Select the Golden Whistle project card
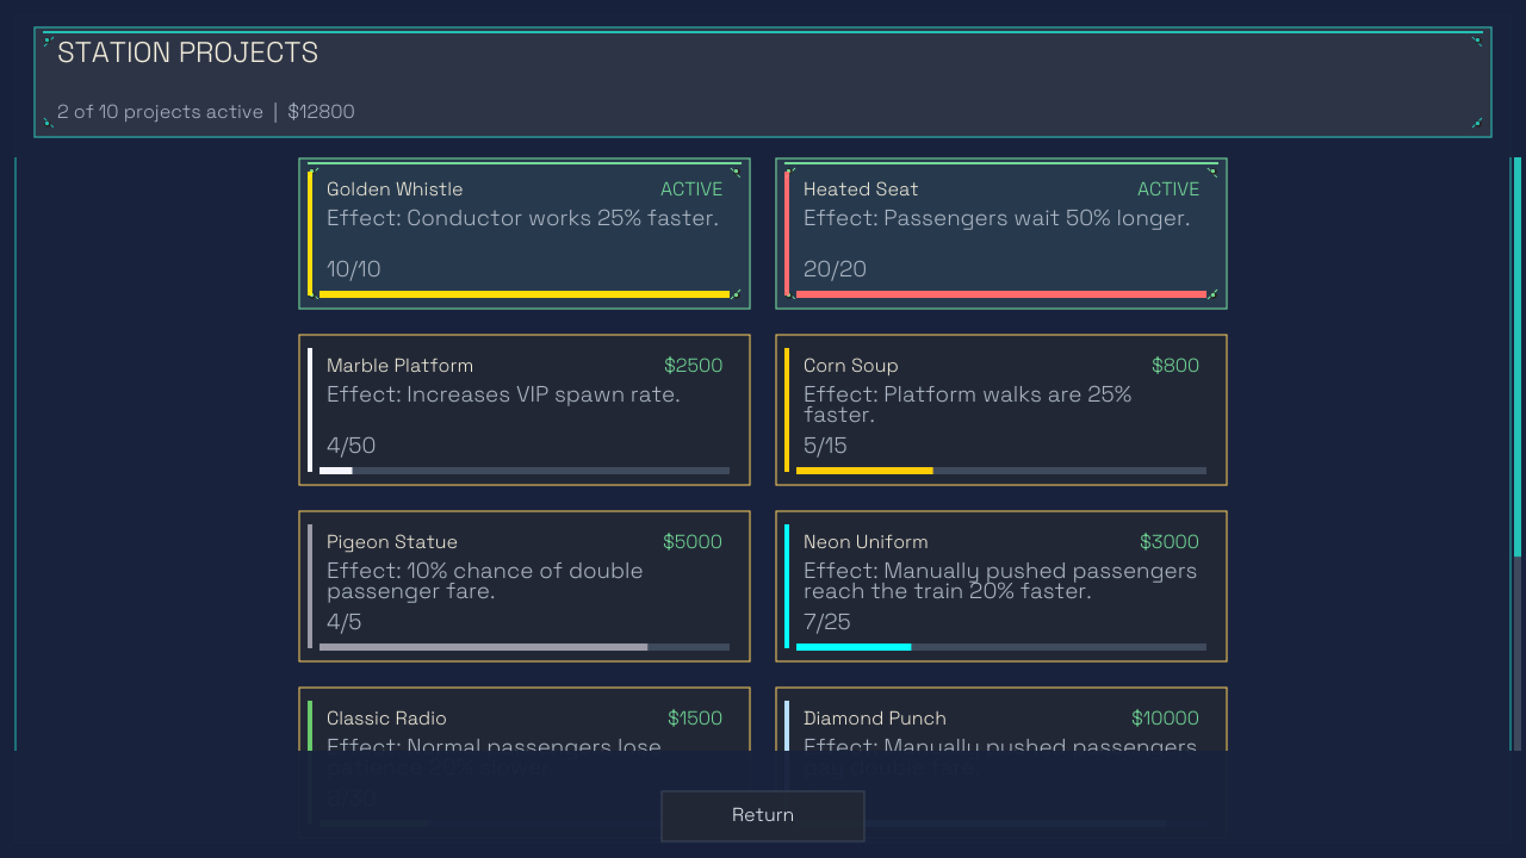 524,234
